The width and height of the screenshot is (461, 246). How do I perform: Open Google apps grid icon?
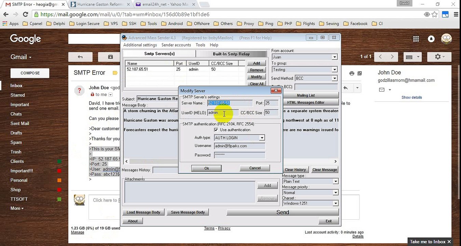pyautogui.click(x=416, y=39)
